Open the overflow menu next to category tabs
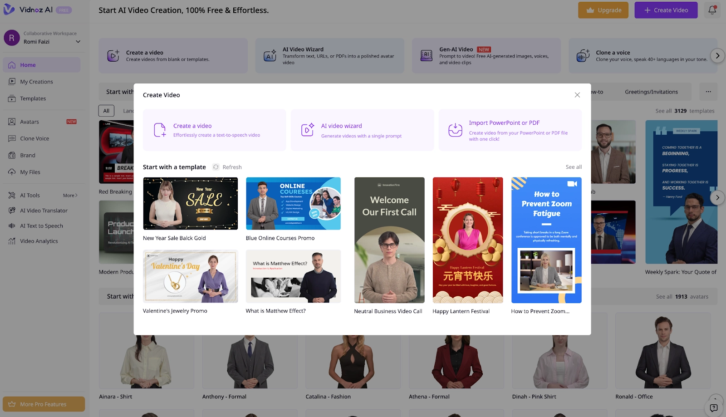726x417 pixels. [x=708, y=91]
